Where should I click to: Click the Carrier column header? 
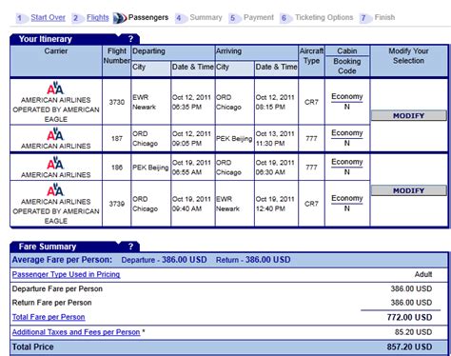(56, 60)
